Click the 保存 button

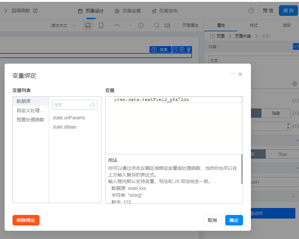[288, 11]
